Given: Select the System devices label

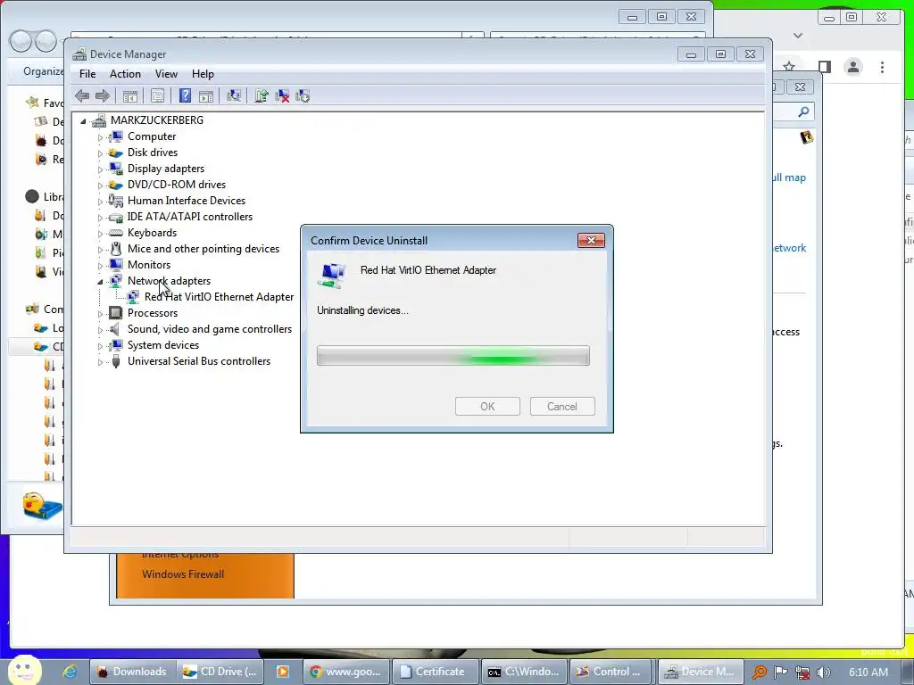Looking at the screenshot, I should tap(163, 345).
